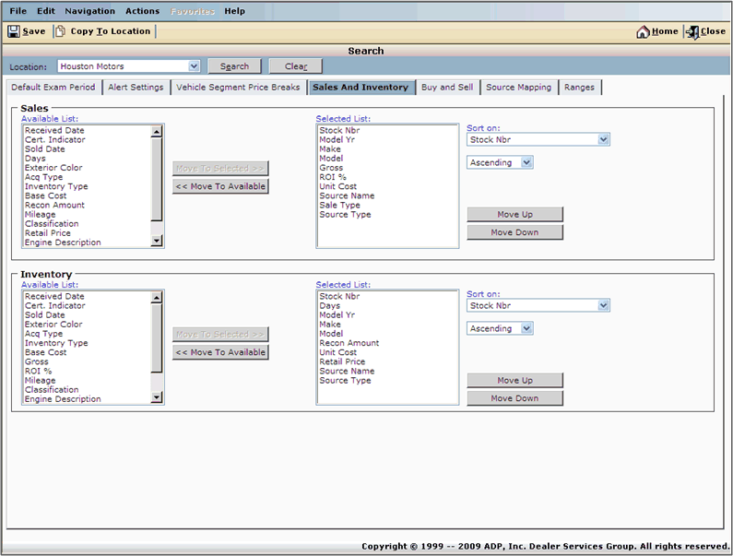Expand the Location dropdown showing Houston Motors
This screenshot has width=733, height=556.
coord(194,66)
